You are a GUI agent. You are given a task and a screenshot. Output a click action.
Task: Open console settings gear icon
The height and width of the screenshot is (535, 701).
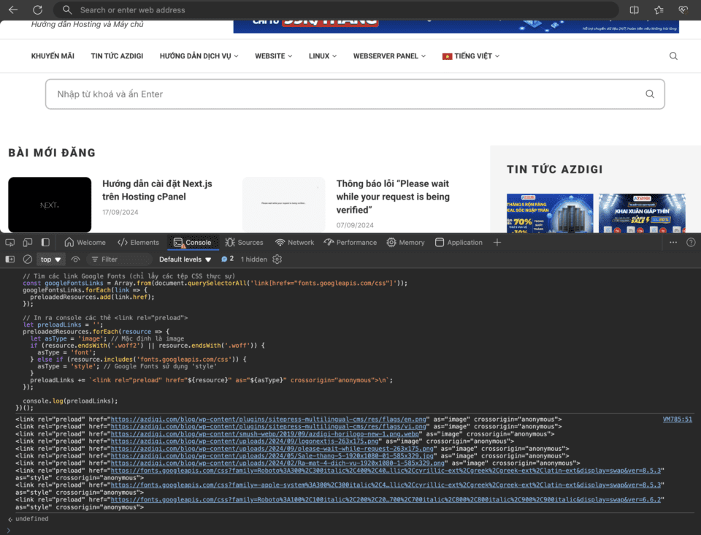[277, 259]
